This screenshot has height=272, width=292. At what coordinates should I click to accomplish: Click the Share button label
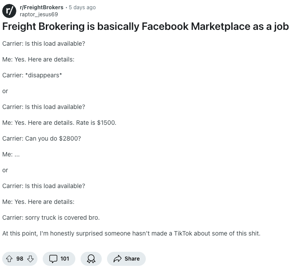[132, 259]
